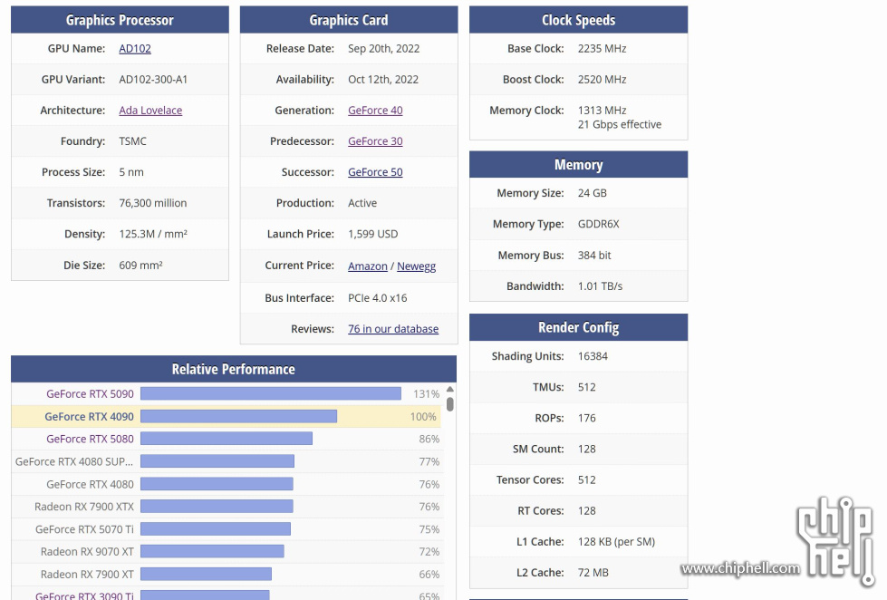887x600 pixels.
Task: Click the Memory section header
Action: tap(579, 165)
